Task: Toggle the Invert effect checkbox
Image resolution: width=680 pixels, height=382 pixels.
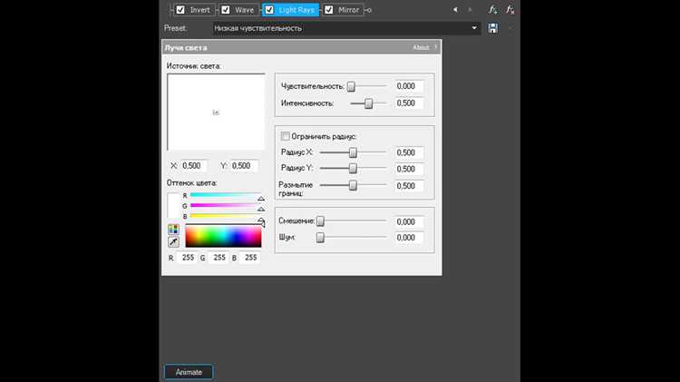Action: point(180,10)
